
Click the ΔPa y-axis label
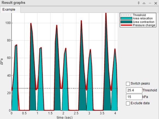pos(2,62)
